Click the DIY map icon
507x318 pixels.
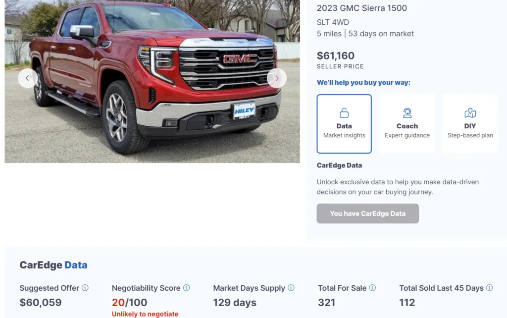[x=470, y=112]
